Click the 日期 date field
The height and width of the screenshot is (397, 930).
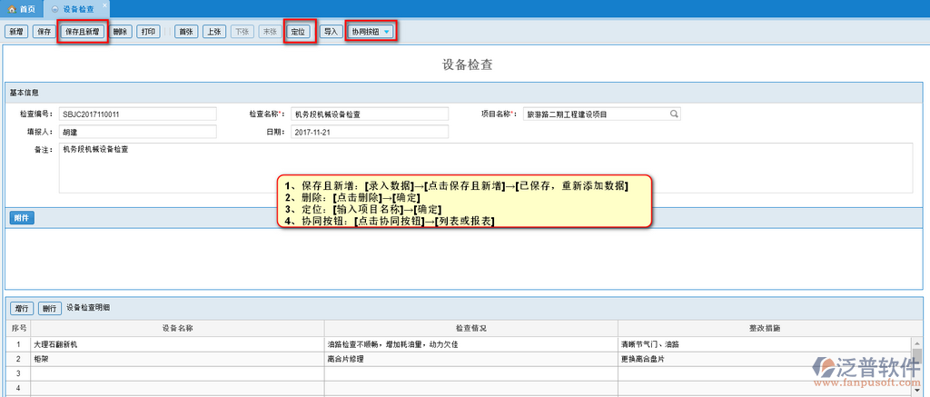coord(370,132)
